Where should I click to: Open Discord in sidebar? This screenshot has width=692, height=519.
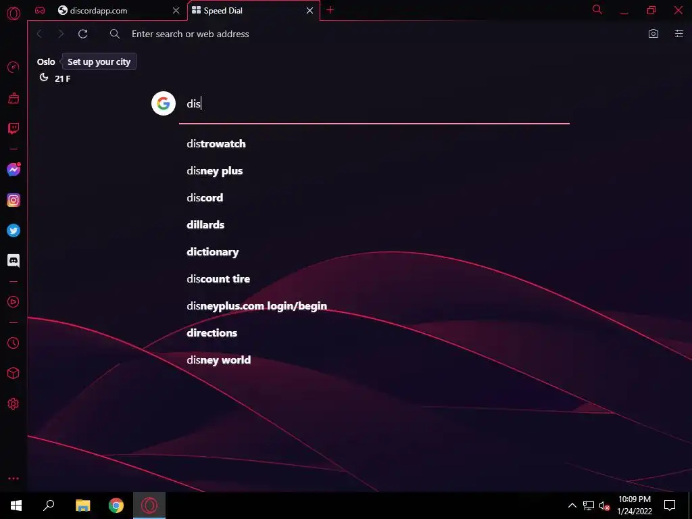(x=14, y=261)
